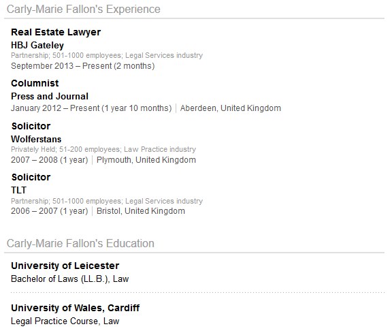
Task: Click the Privately Held; 51-200 employees description
Action: (x=65, y=149)
